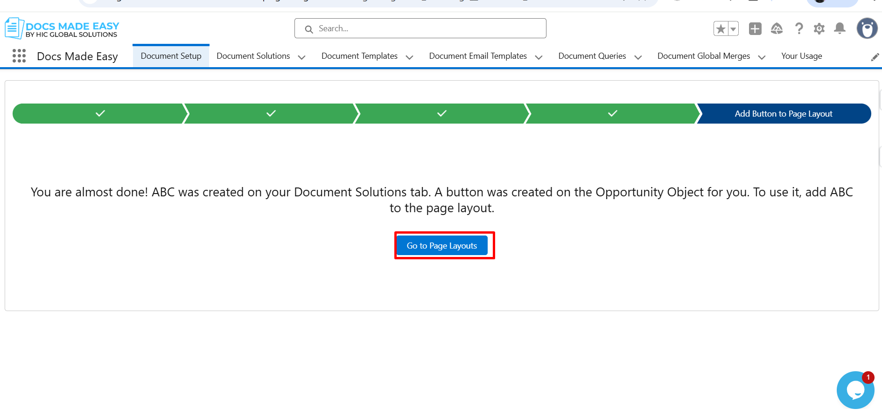The height and width of the screenshot is (416, 882).
Task: Select the Add Button to Page Layout step
Action: pyautogui.click(x=783, y=114)
